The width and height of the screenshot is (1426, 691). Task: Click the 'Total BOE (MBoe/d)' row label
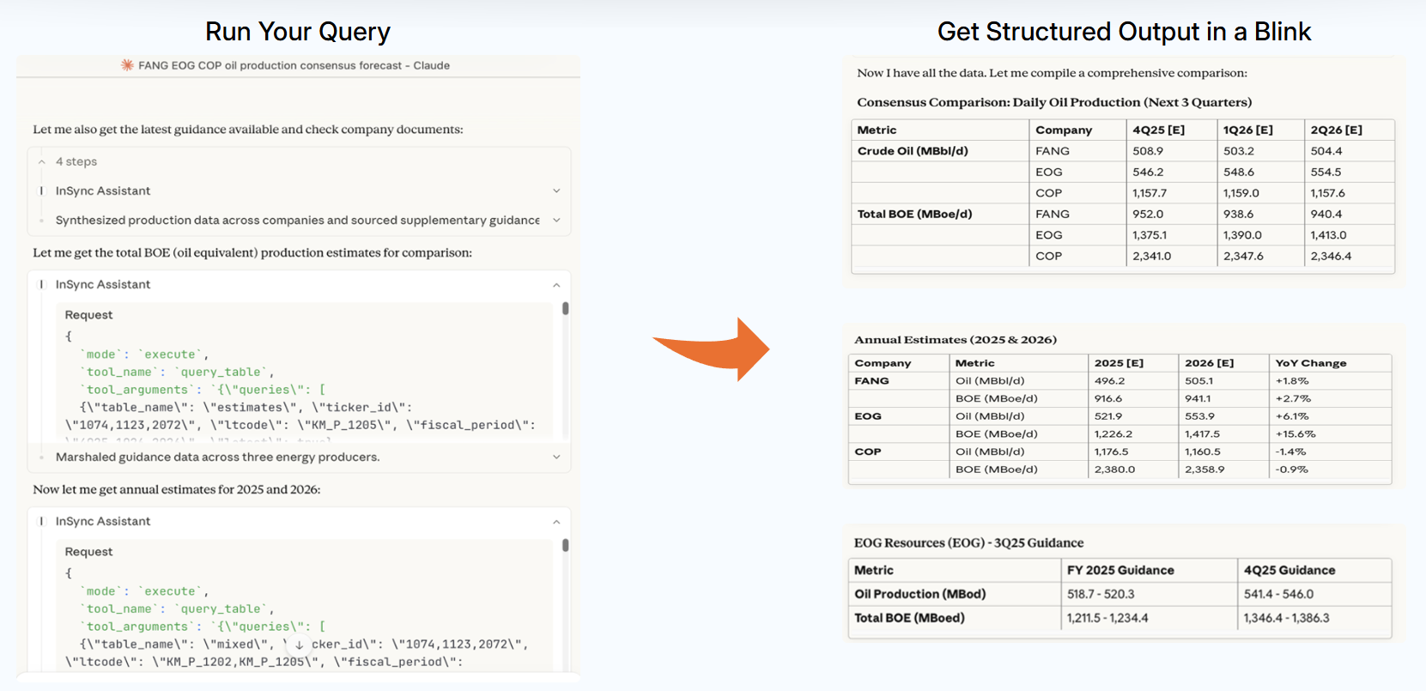pos(914,215)
